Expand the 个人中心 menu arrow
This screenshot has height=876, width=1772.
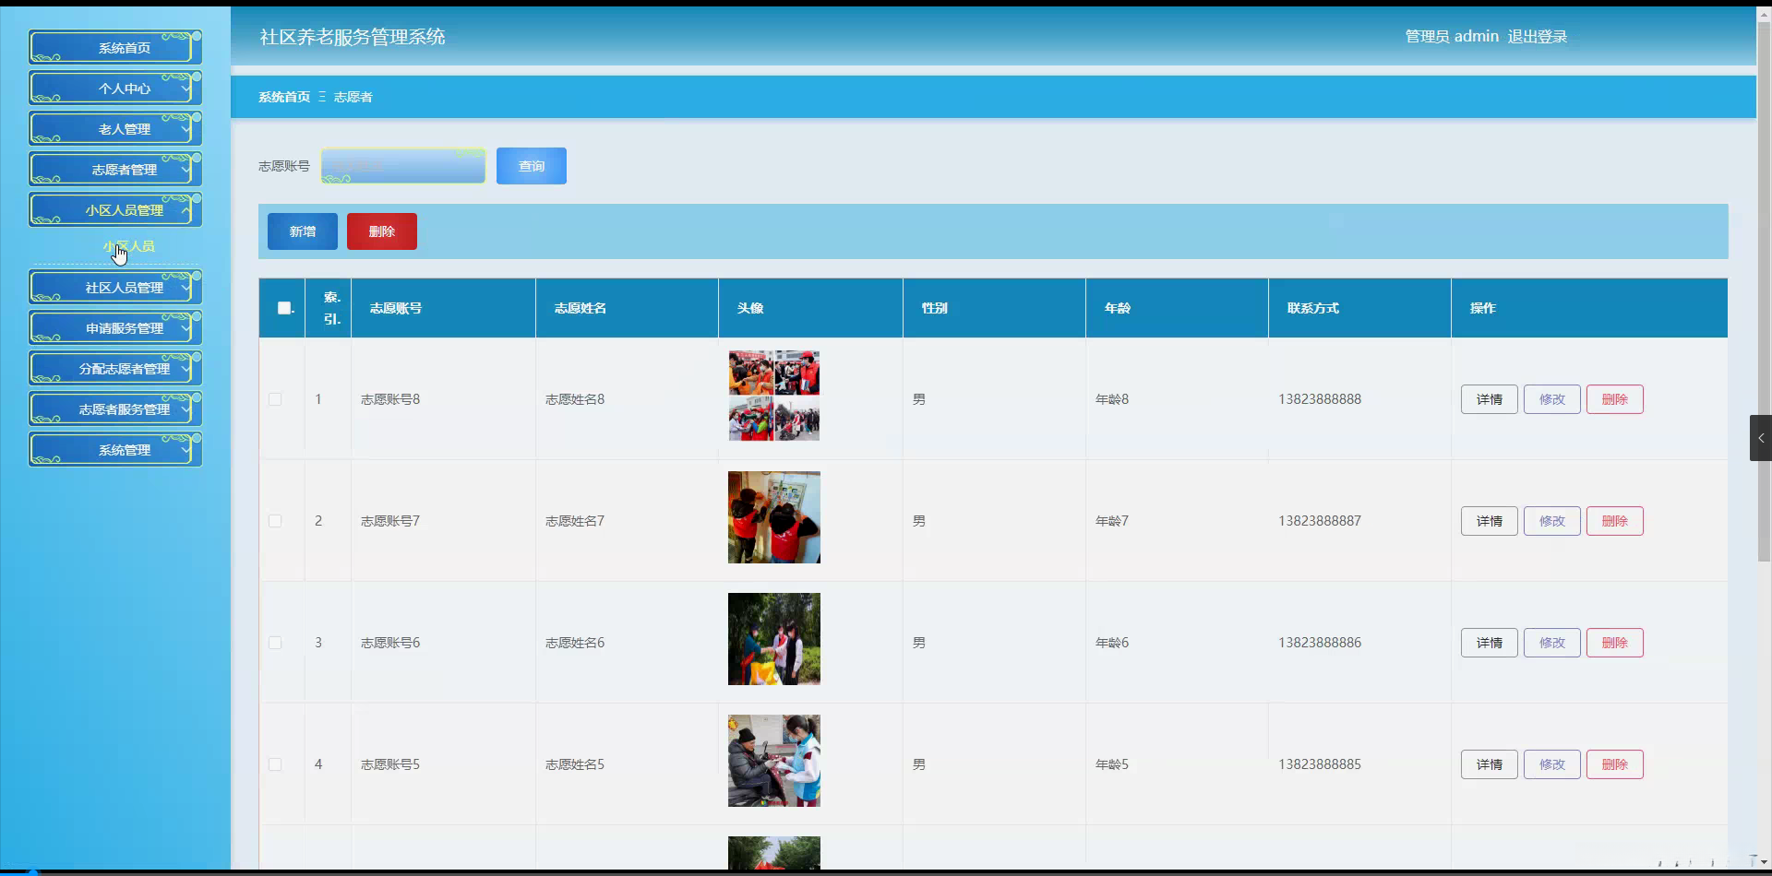point(186,89)
